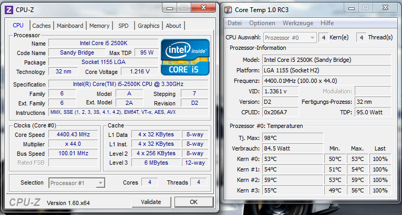Click the CPU-Z purple Z title icon
The width and height of the screenshot is (402, 215).
9,10
